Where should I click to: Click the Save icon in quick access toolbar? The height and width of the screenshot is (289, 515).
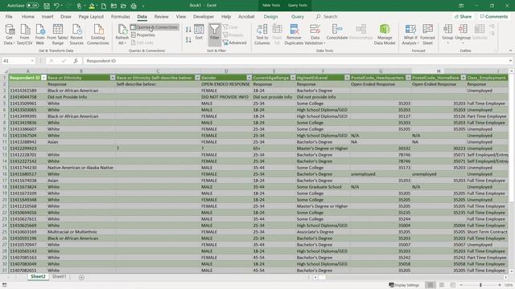[47, 6]
